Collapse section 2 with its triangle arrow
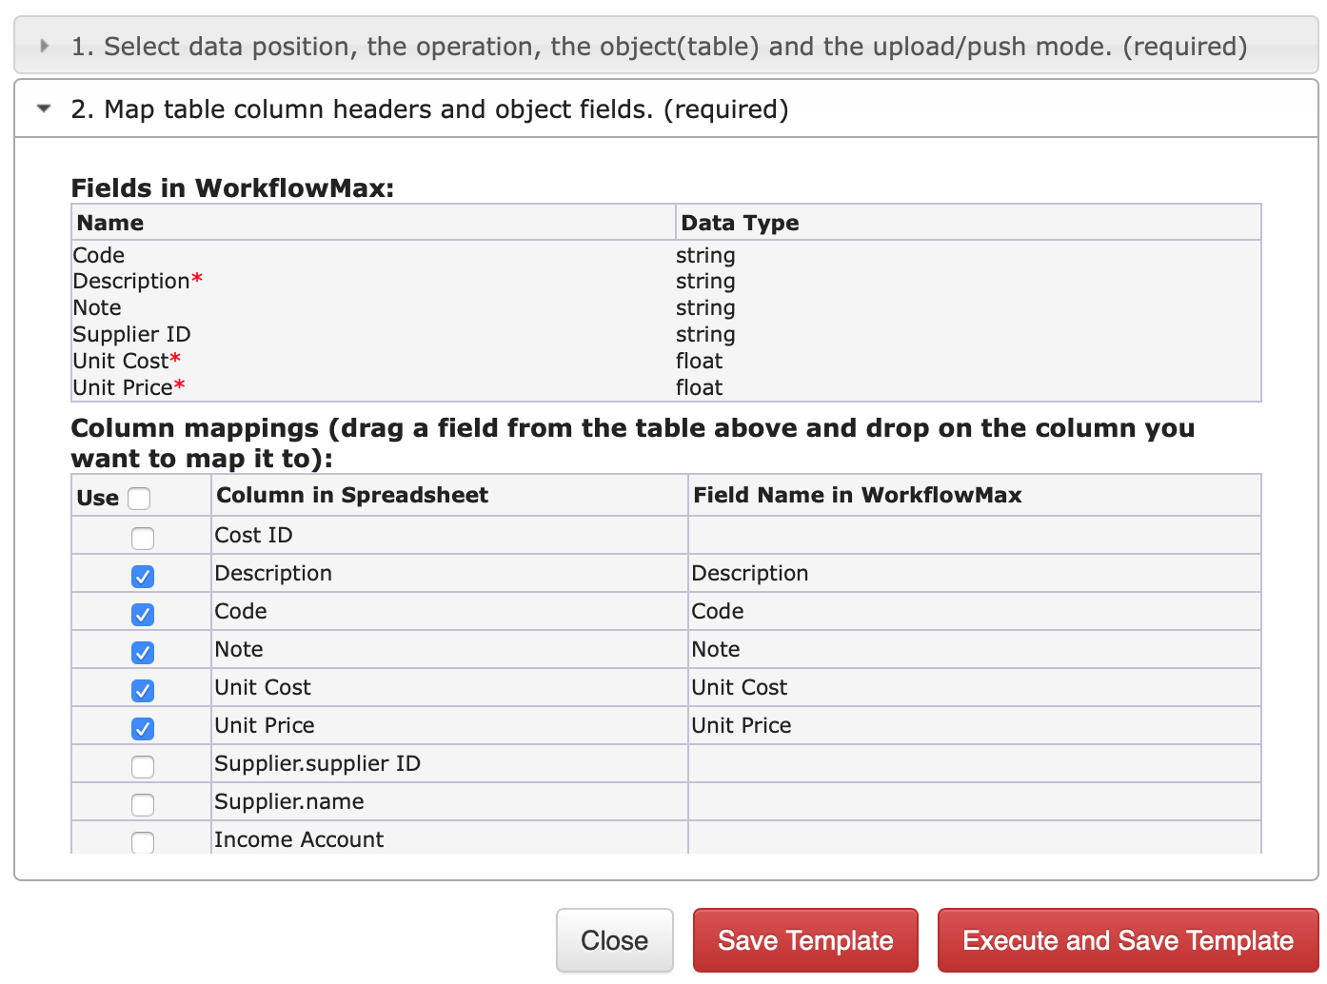1327x984 pixels. (x=44, y=108)
